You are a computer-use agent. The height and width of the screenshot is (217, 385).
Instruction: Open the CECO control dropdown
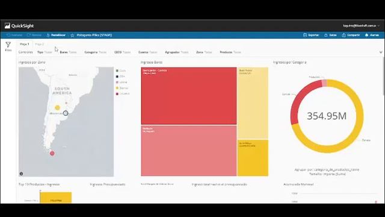[x=123, y=52]
